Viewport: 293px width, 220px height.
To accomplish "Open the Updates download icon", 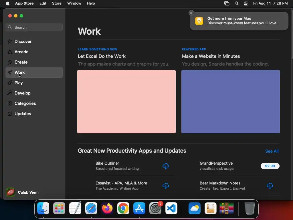I will tap(10, 113).
